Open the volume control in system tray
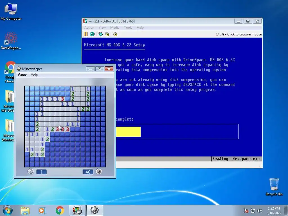Image resolution: width=288 pixels, height=216 pixels. (x=259, y=211)
